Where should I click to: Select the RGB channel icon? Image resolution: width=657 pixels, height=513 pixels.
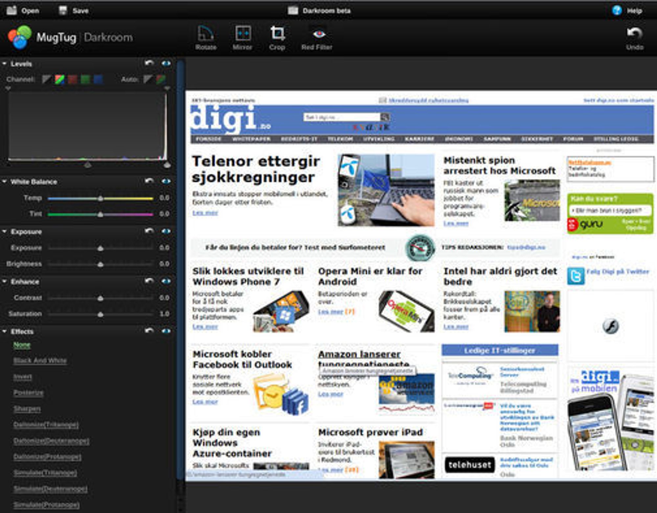59,79
